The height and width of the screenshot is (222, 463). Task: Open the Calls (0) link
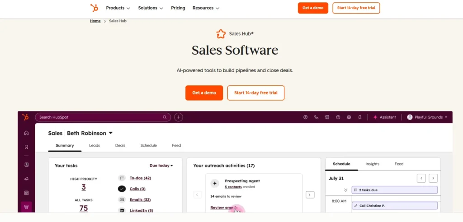coord(137,189)
